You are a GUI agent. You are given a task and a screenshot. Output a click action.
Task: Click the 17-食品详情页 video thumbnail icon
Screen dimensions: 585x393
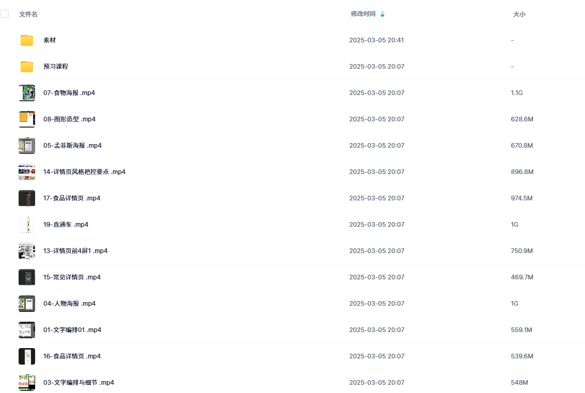click(x=27, y=198)
